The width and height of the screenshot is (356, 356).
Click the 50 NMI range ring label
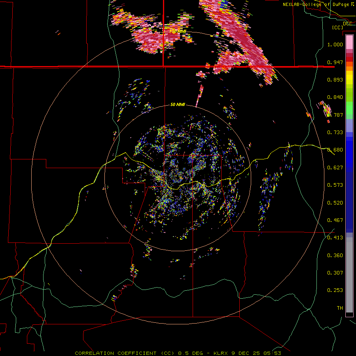[178, 105]
